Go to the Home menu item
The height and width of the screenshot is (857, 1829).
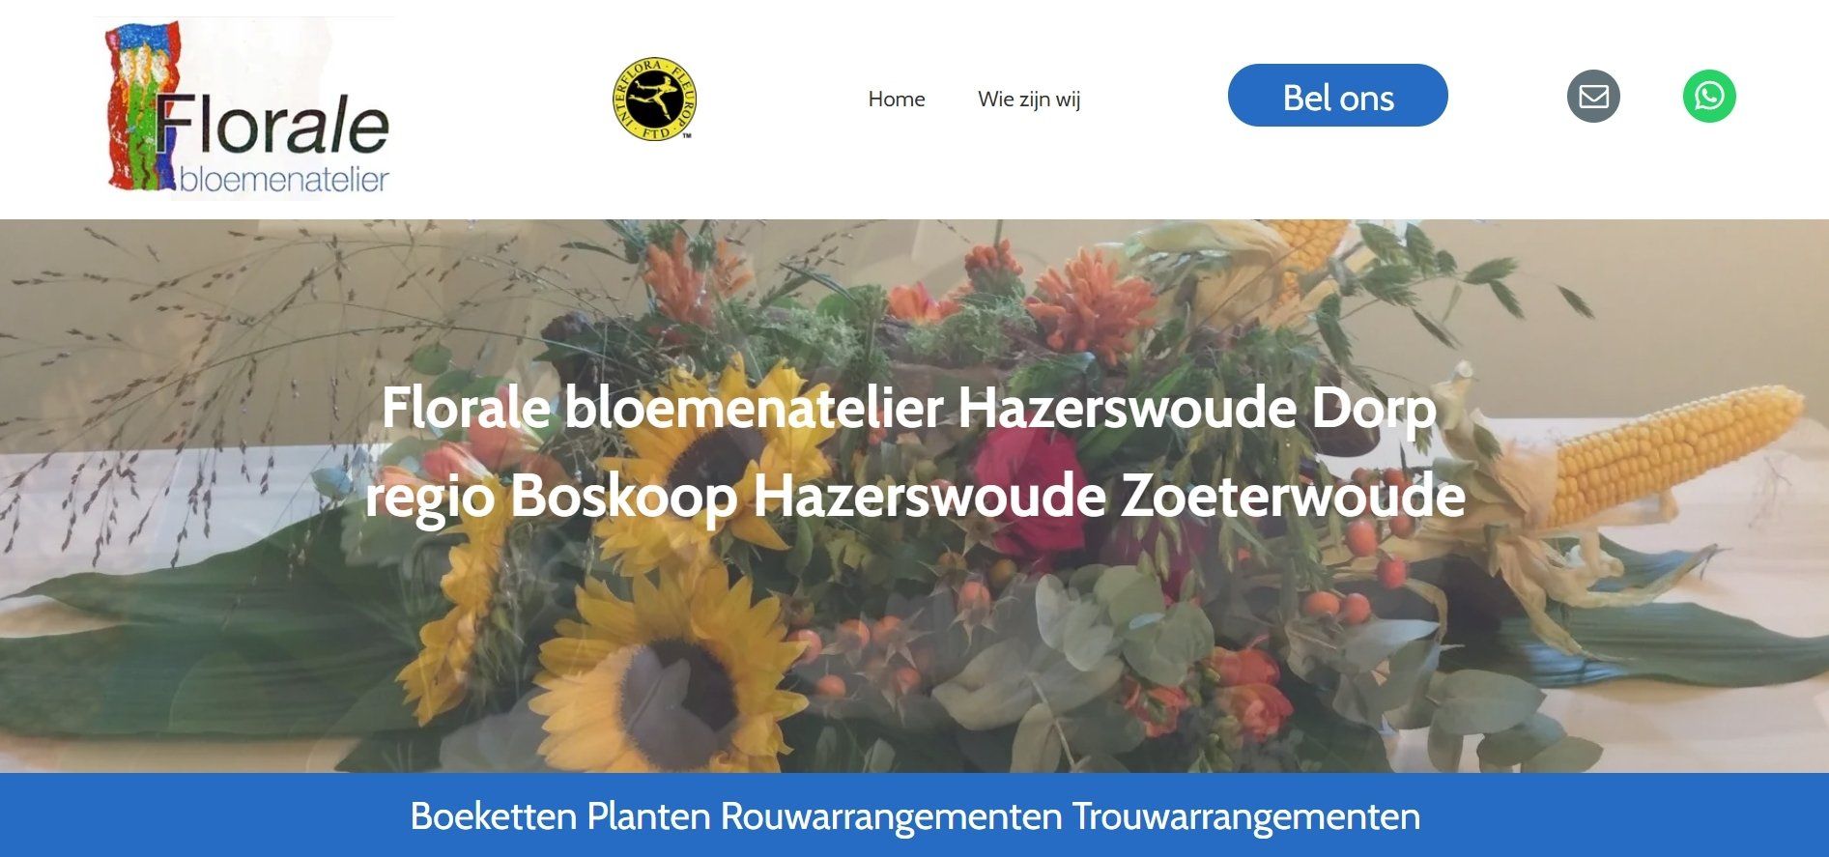click(896, 99)
